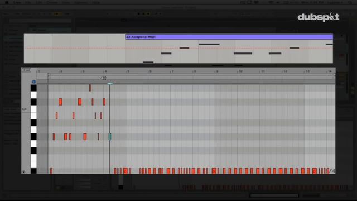The width and height of the screenshot is (357, 201).
Task: Open the Live application menu
Action: pyautogui.click(x=17, y=2)
